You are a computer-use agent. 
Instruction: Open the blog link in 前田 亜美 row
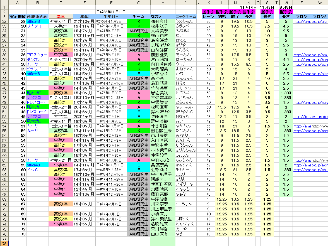click(x=310, y=55)
